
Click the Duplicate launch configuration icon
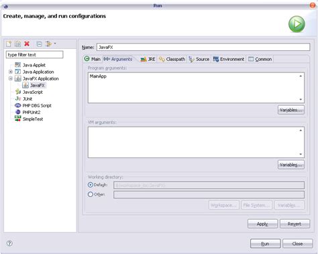point(17,44)
